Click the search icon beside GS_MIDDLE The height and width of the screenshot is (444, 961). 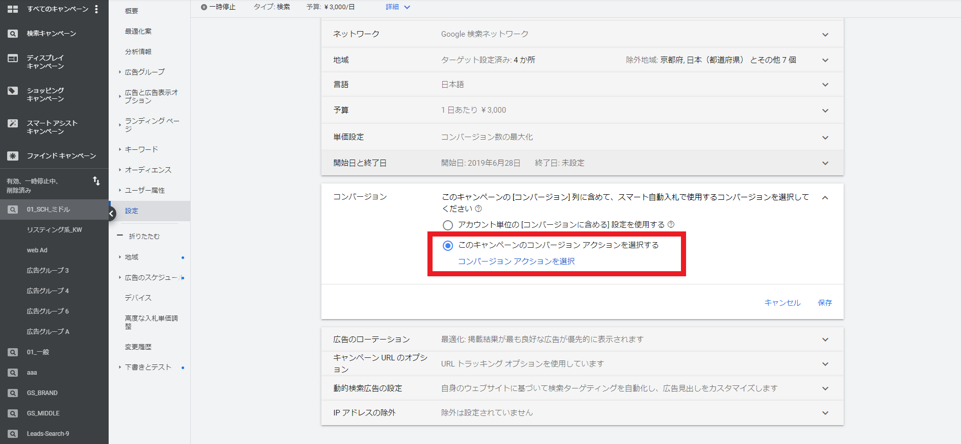coord(13,413)
